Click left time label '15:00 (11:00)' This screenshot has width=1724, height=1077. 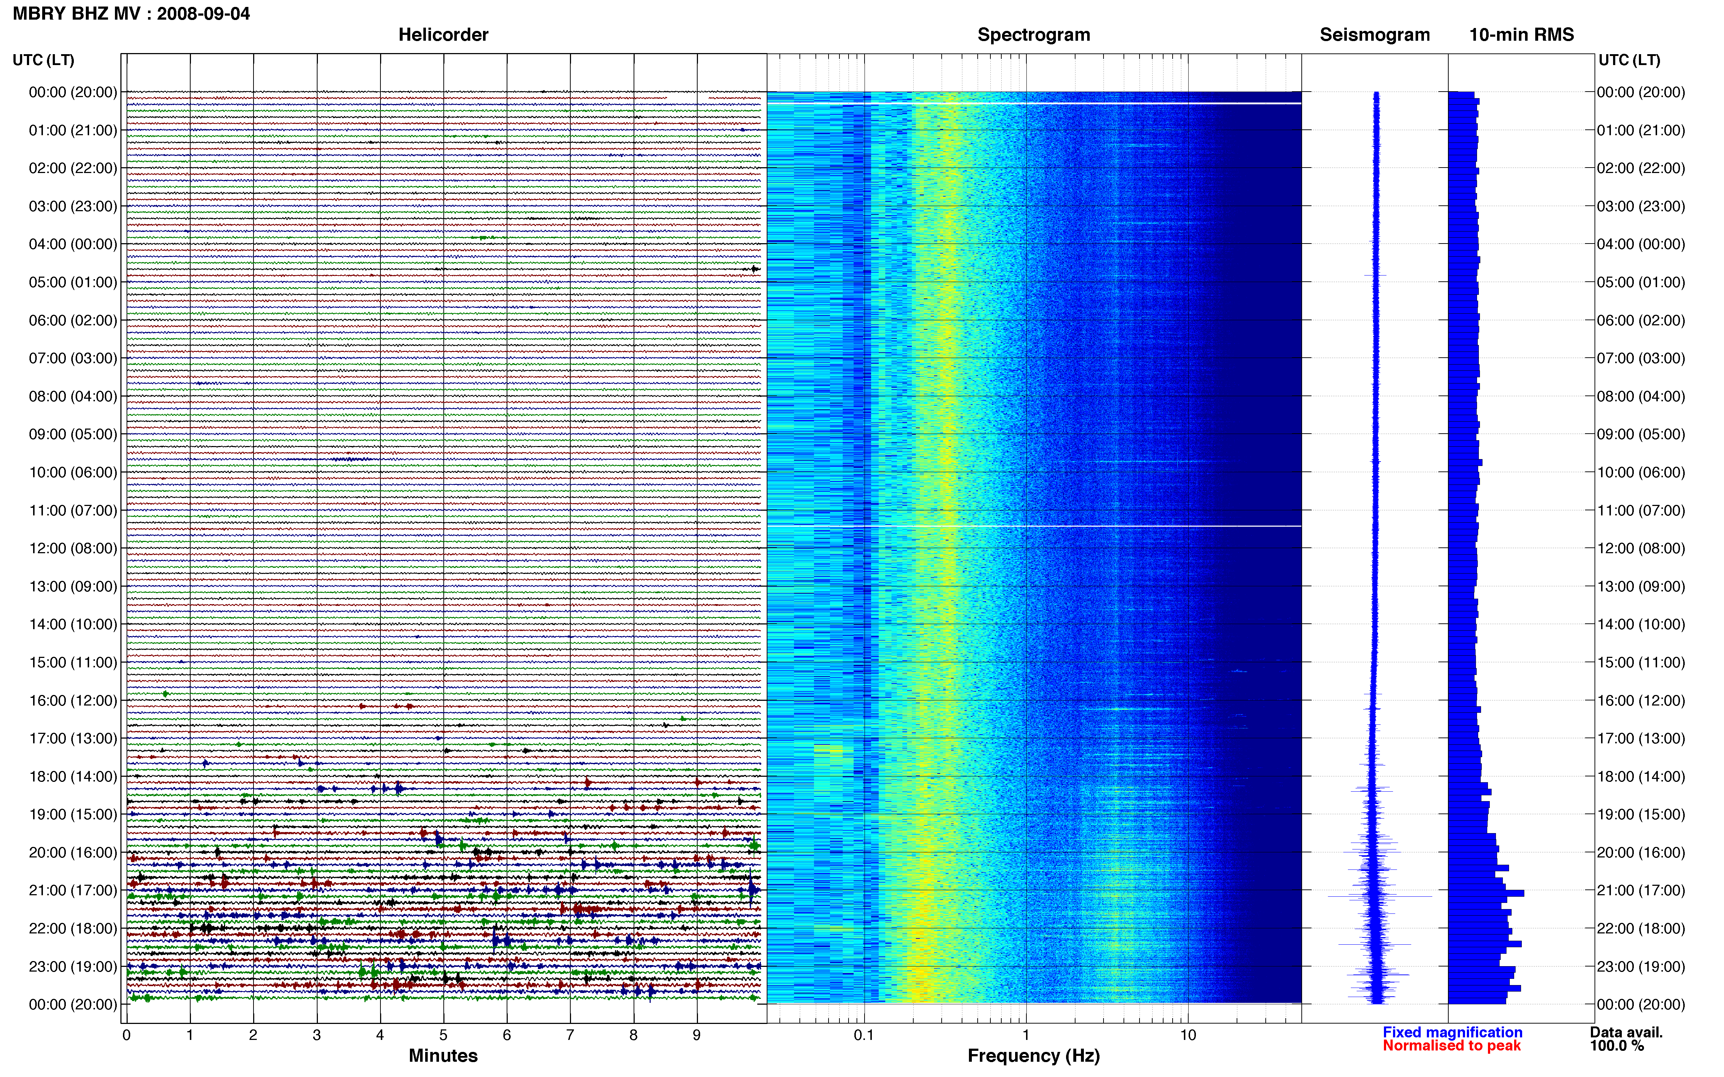[x=73, y=662]
